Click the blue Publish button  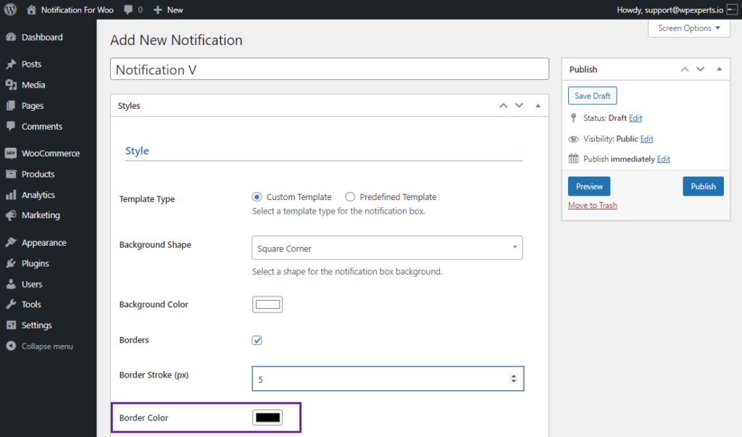pos(703,186)
